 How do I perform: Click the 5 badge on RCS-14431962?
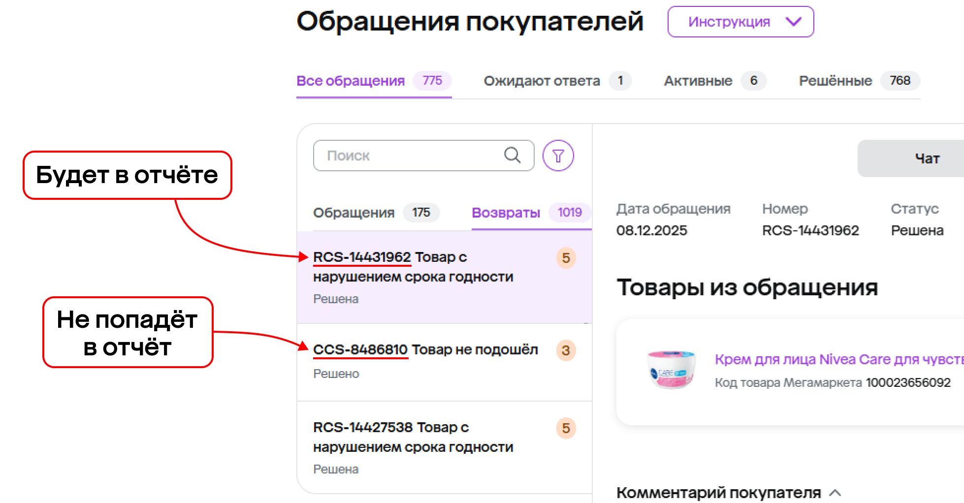[566, 258]
